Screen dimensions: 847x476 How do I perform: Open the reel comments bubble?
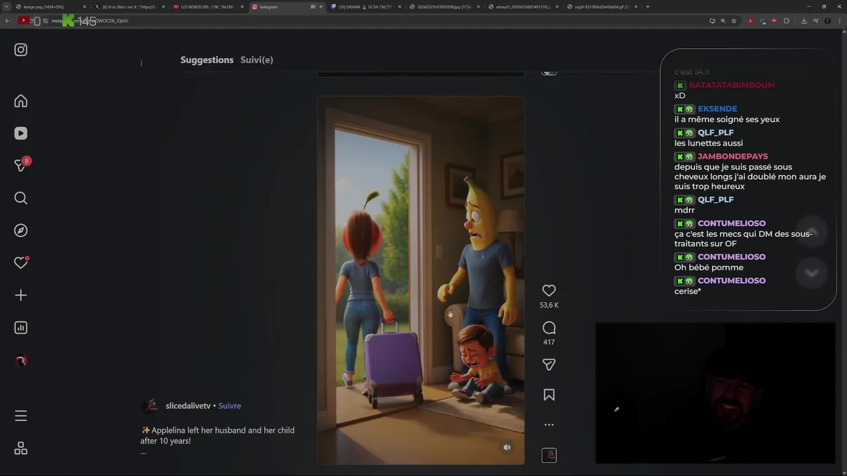click(549, 328)
